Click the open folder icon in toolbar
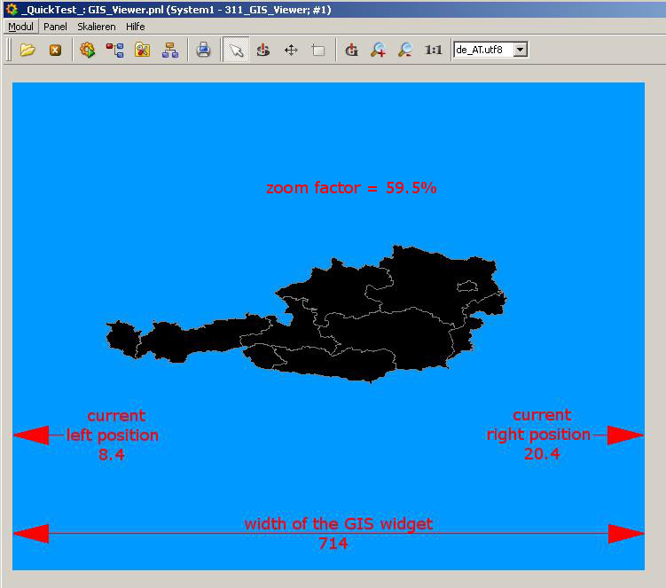Viewport: 666px width, 588px height. (27, 51)
